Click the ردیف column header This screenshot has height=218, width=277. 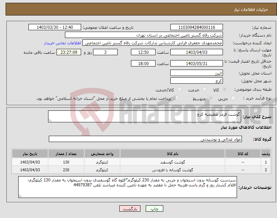click(266, 154)
